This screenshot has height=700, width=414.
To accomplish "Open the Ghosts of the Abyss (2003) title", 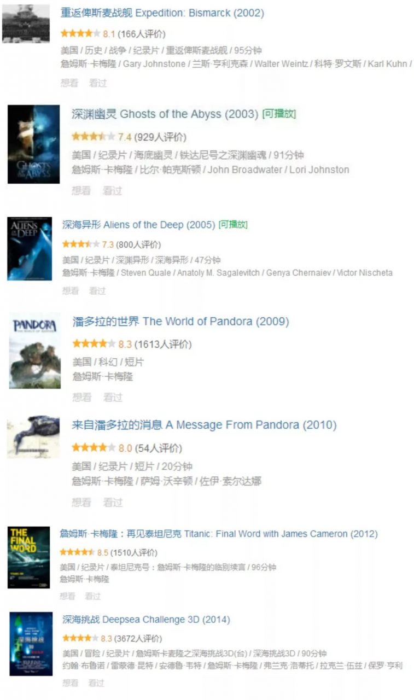I will [x=165, y=114].
